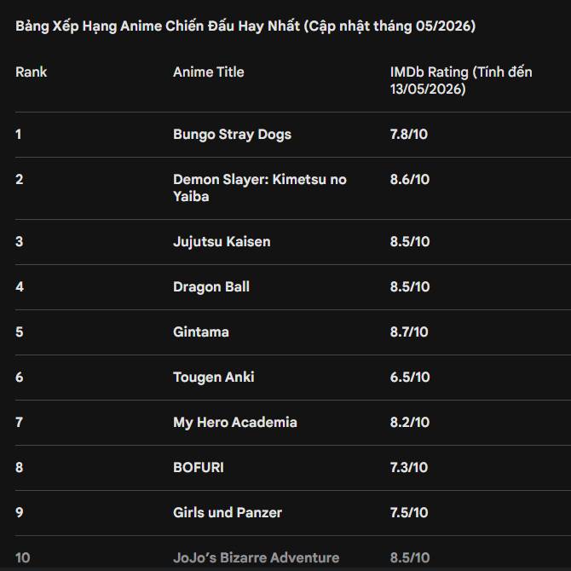Select the Gintama title cell

pyautogui.click(x=201, y=332)
